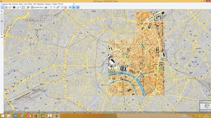The width and height of the screenshot is (211, 118).
Task: Launch Yandex browser from taskbar
Action: pyautogui.click(x=29, y=116)
